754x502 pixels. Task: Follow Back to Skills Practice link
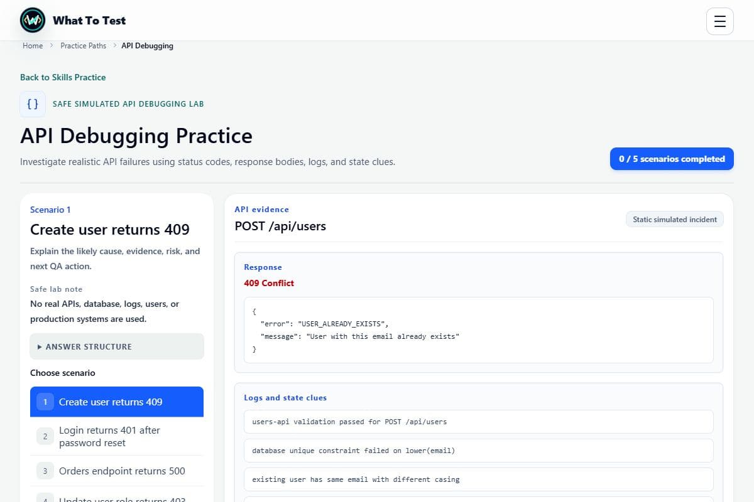[x=63, y=77]
